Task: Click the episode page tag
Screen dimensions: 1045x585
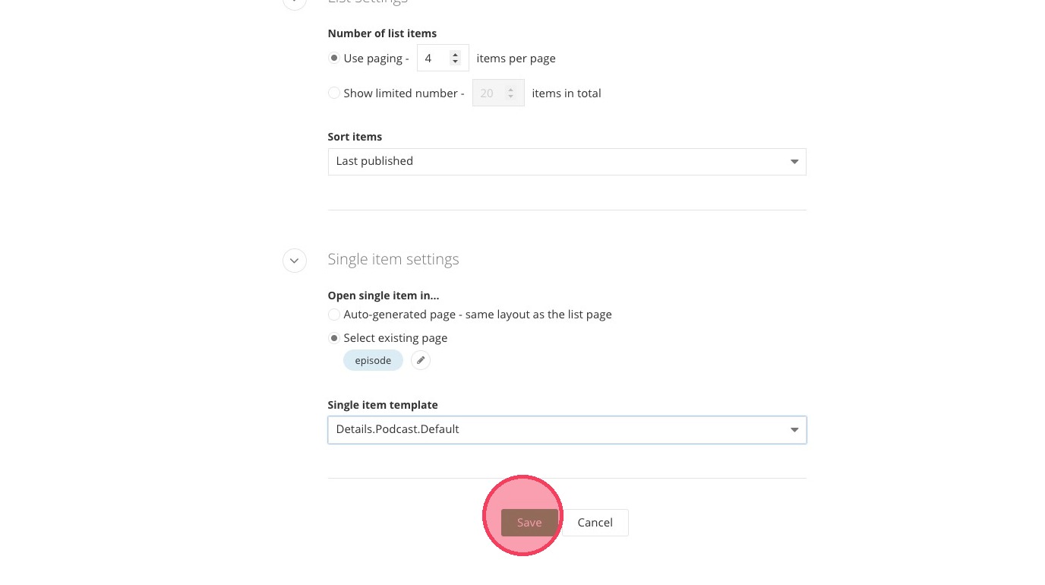Action: [x=373, y=360]
